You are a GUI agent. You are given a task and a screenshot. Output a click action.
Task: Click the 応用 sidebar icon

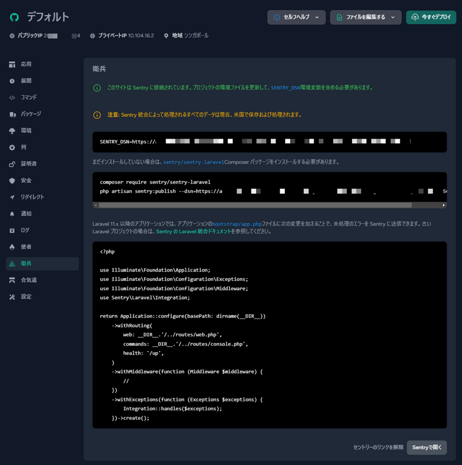pos(12,64)
